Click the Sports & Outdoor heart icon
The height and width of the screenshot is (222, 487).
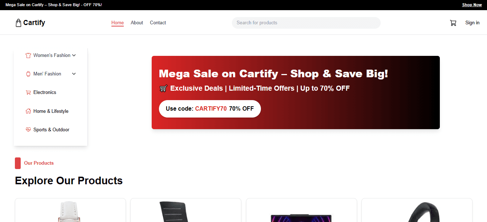coord(28,129)
